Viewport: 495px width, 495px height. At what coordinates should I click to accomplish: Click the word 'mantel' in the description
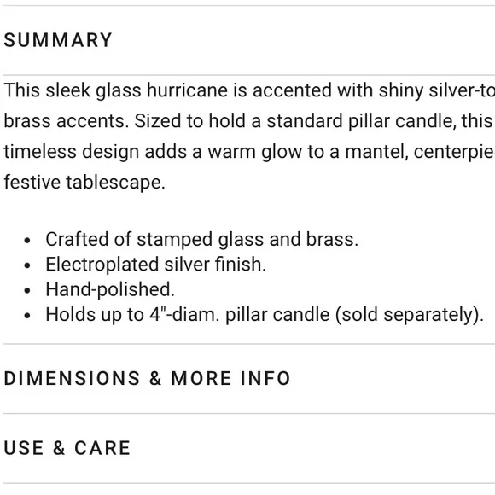pos(376,152)
